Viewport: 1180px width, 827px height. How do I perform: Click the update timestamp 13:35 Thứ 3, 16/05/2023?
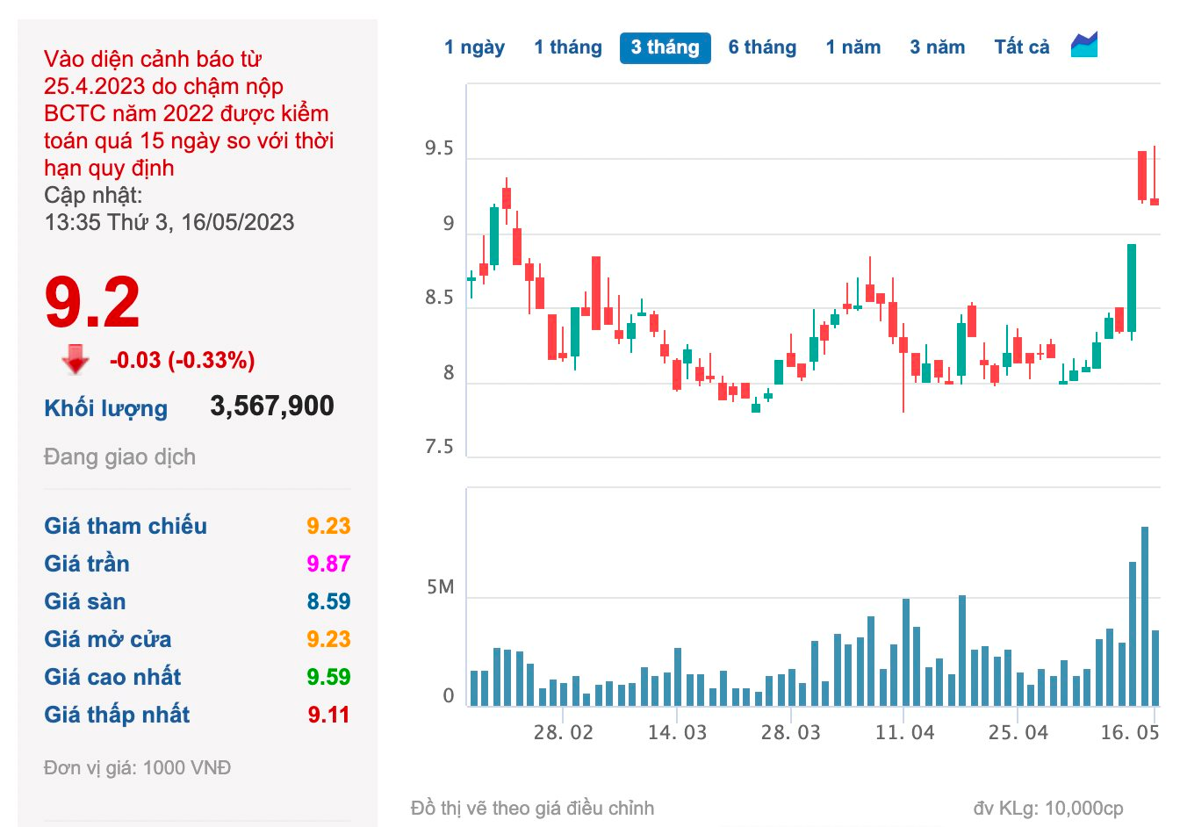point(169,222)
